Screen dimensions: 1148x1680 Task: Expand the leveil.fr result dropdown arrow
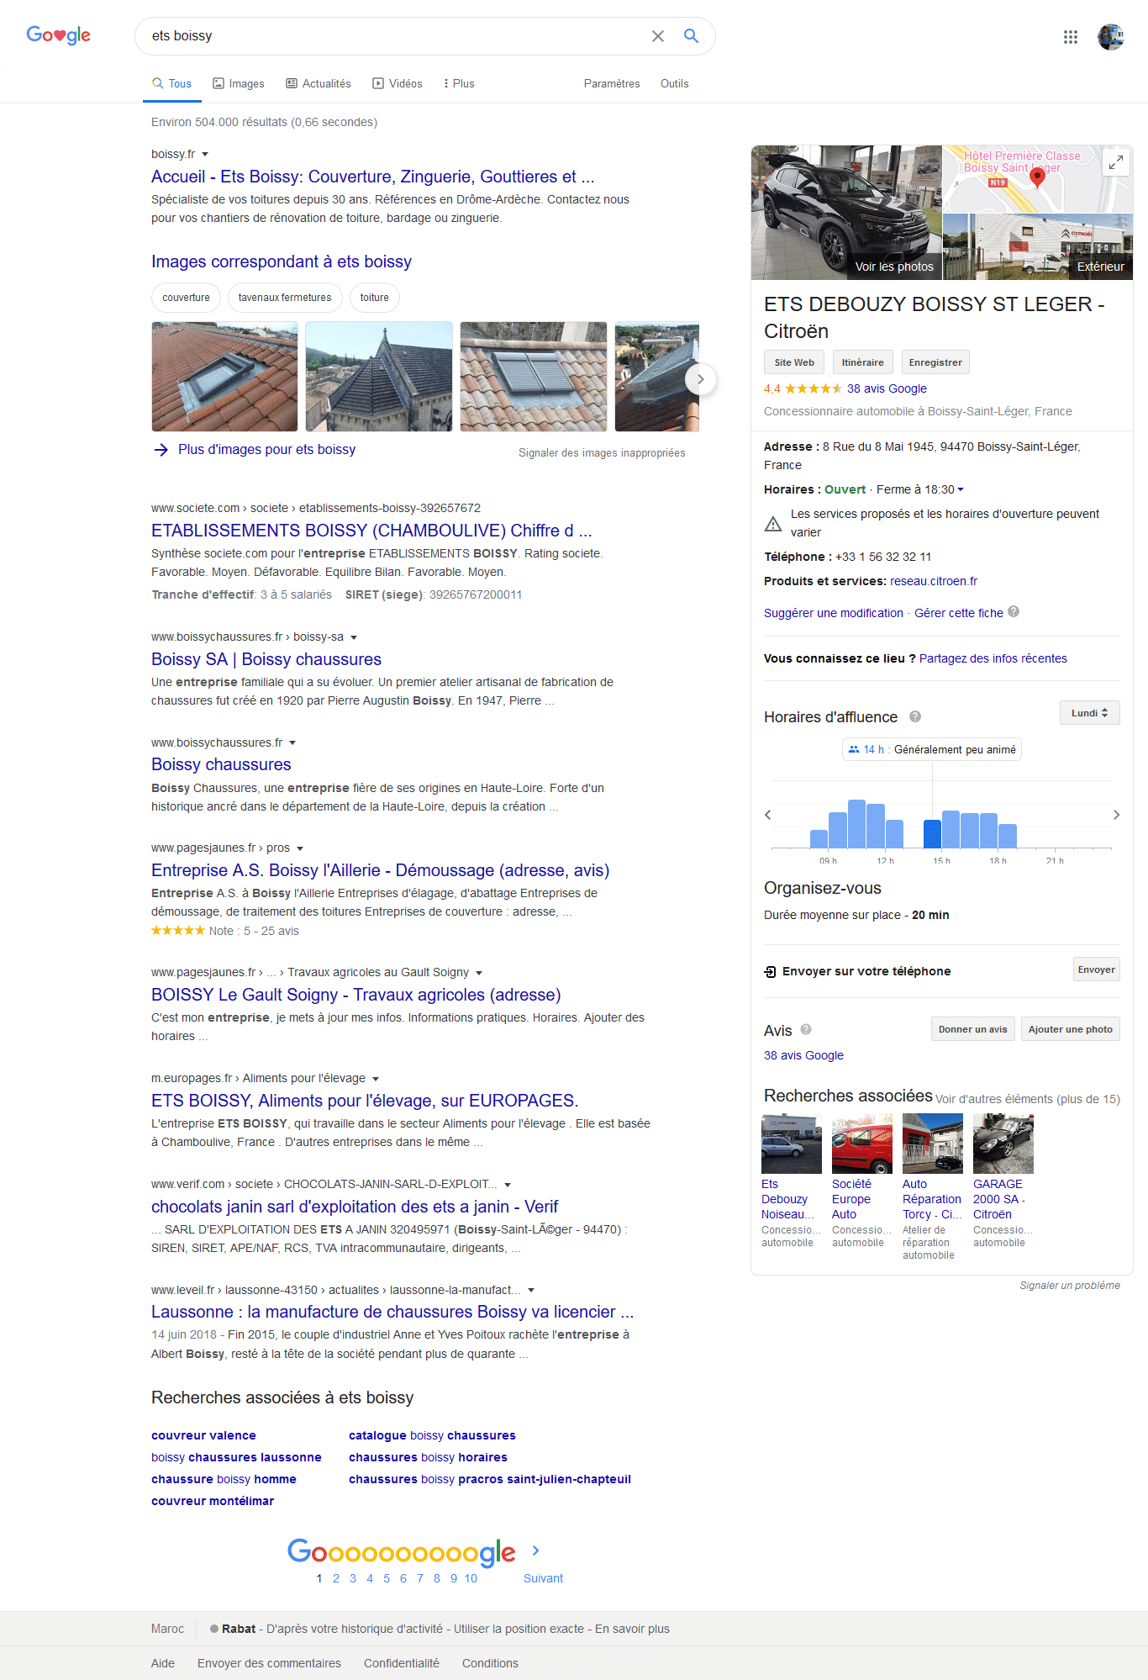point(531,1291)
